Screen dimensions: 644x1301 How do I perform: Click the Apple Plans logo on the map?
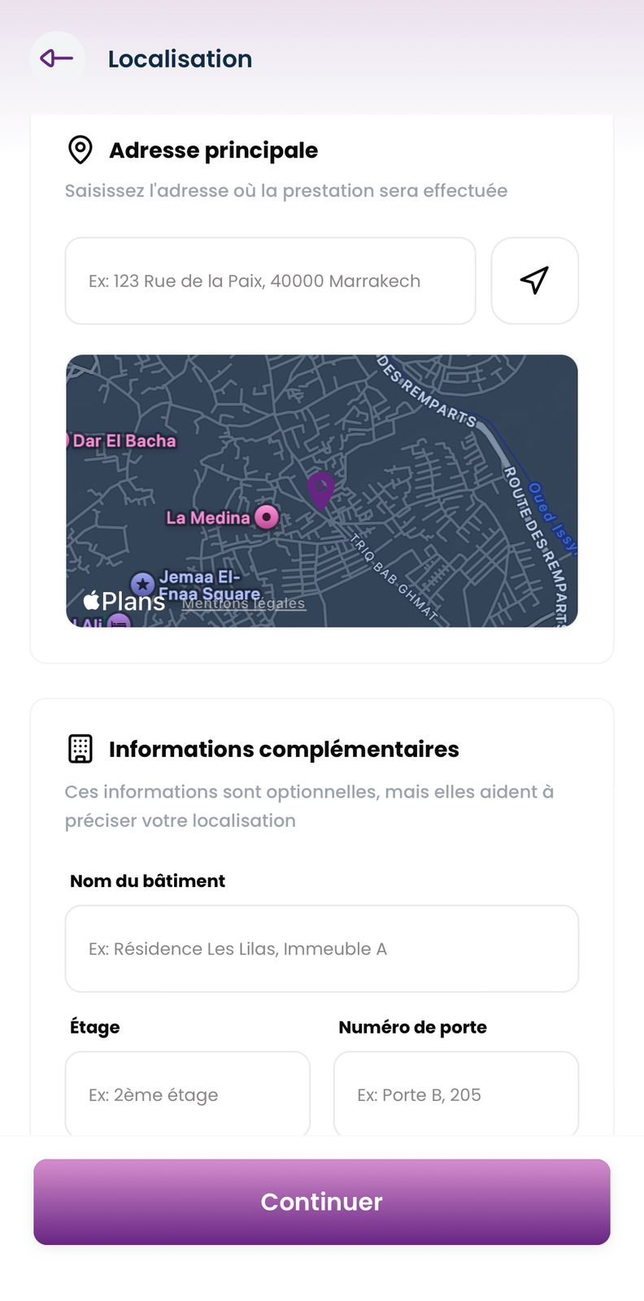tap(124, 602)
